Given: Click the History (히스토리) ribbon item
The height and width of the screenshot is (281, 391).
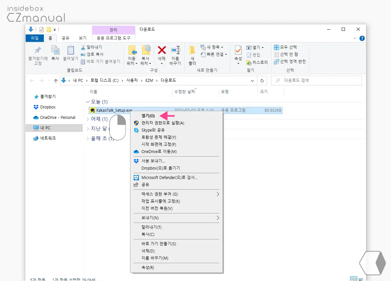Looking at the screenshot, I should [257, 62].
